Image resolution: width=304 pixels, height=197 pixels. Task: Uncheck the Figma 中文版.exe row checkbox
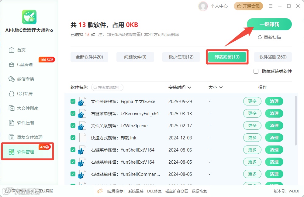[73, 101]
